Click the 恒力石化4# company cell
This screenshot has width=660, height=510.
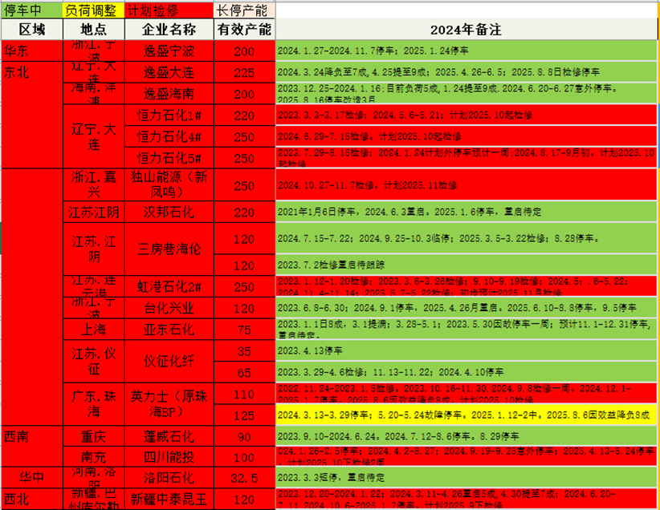tap(169, 136)
